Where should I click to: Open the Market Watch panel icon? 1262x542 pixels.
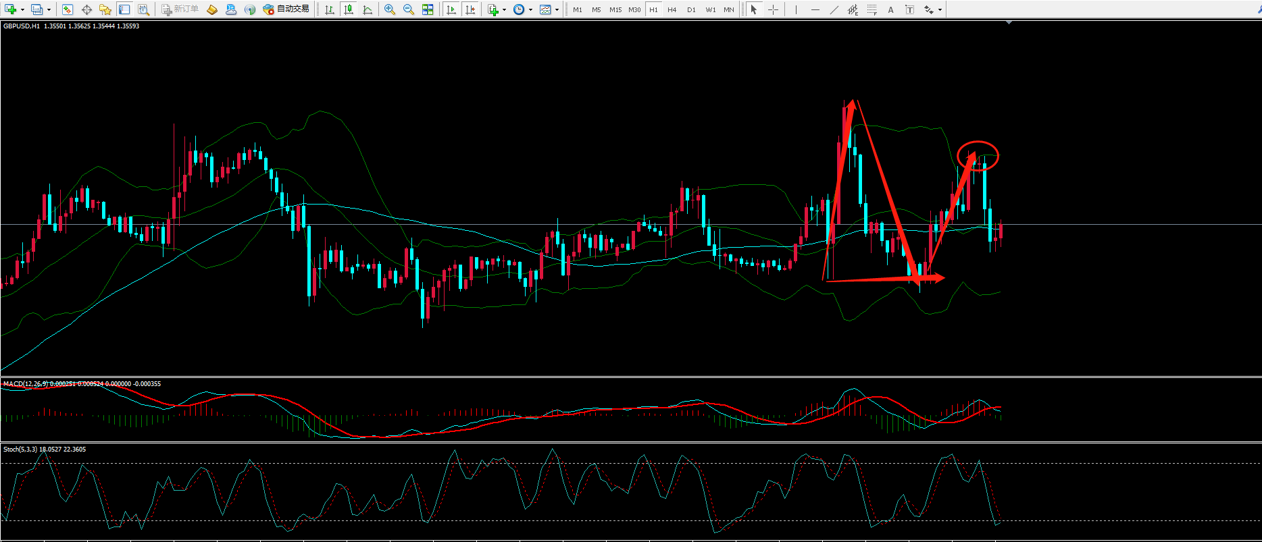[67, 9]
